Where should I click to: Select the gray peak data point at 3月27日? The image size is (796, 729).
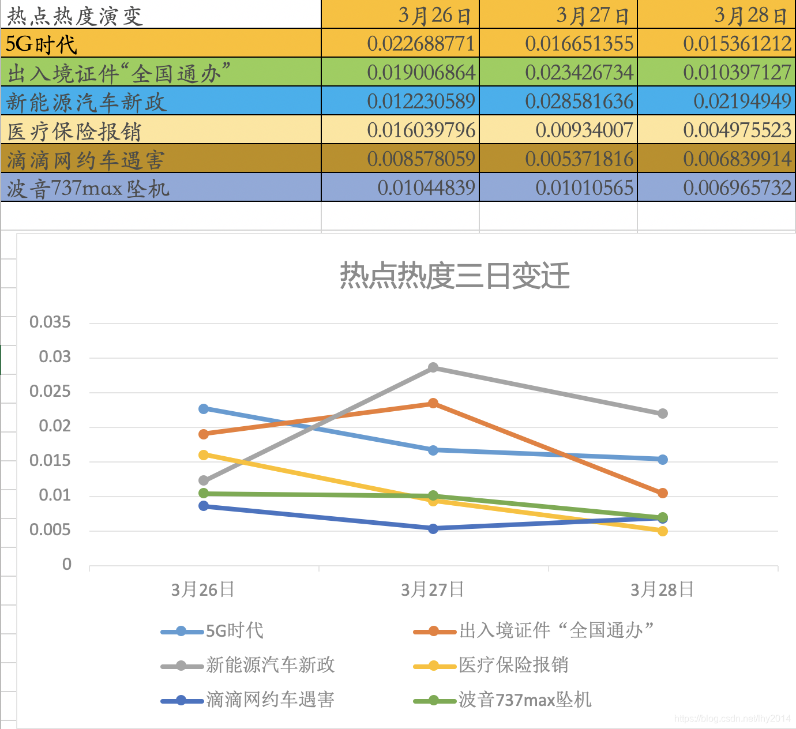(433, 367)
